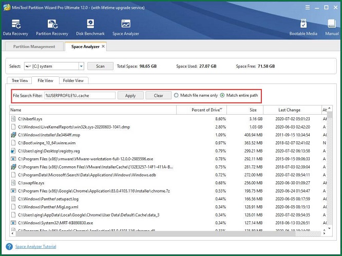Launch the Partition Recovery tool
The width and height of the screenshot is (342, 256).
point(52,27)
